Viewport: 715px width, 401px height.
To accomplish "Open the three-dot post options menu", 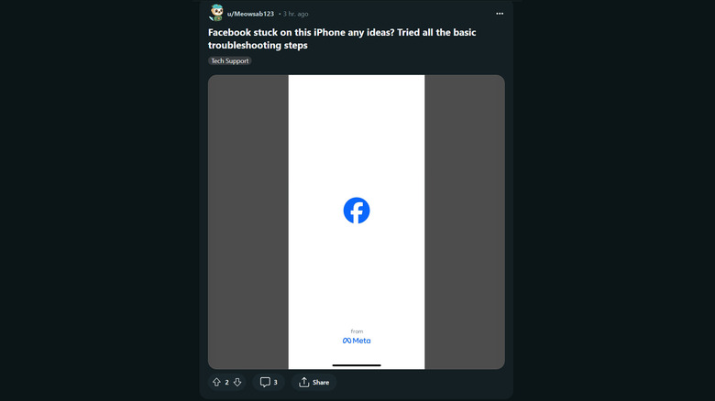I will [x=500, y=14].
